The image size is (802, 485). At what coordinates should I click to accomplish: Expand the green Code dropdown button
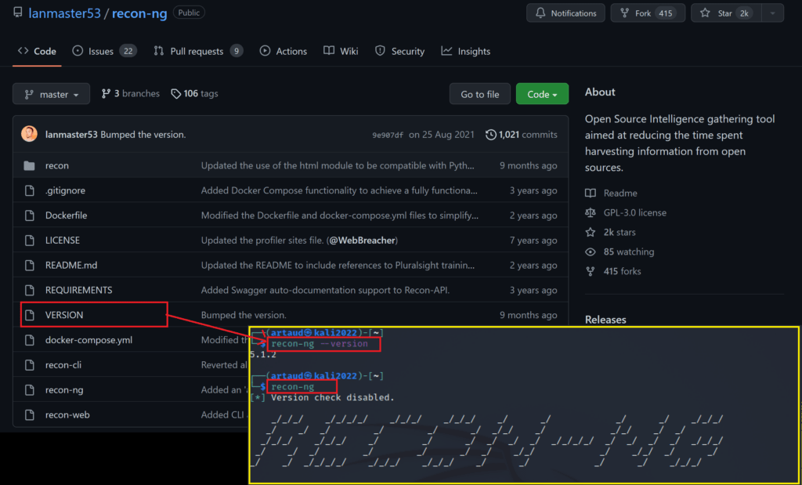(542, 94)
